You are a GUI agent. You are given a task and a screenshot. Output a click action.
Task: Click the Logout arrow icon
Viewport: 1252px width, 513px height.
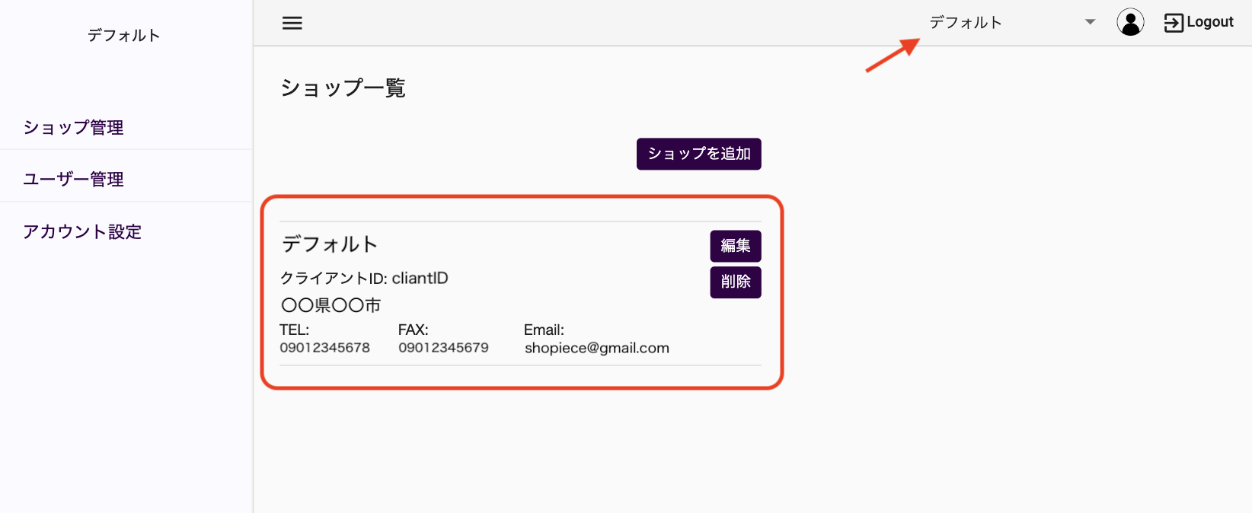click(1174, 23)
